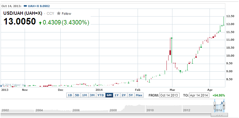
Task: Edit the FROM date field
Action: tap(169, 95)
